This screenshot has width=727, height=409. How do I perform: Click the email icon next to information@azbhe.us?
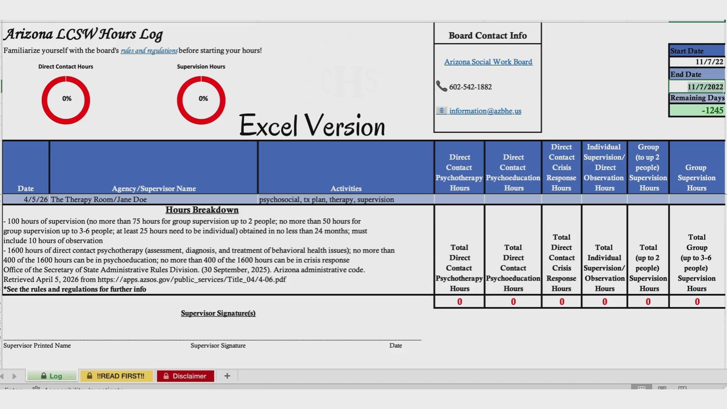[x=442, y=111]
